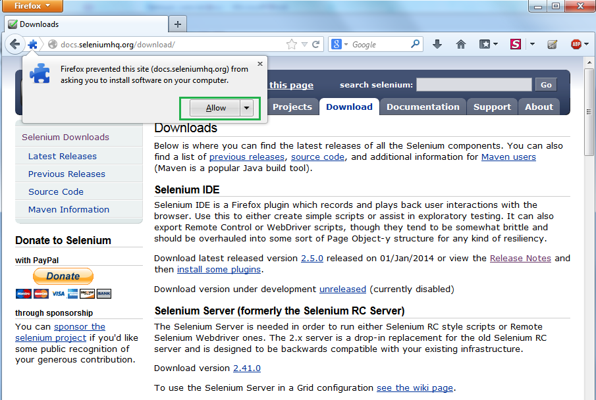
Task: Click the Google search engine icon
Action: coord(337,45)
